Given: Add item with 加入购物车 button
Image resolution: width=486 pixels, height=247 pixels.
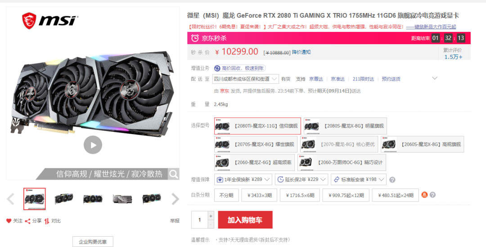Looking at the screenshot, I should 245,220.
